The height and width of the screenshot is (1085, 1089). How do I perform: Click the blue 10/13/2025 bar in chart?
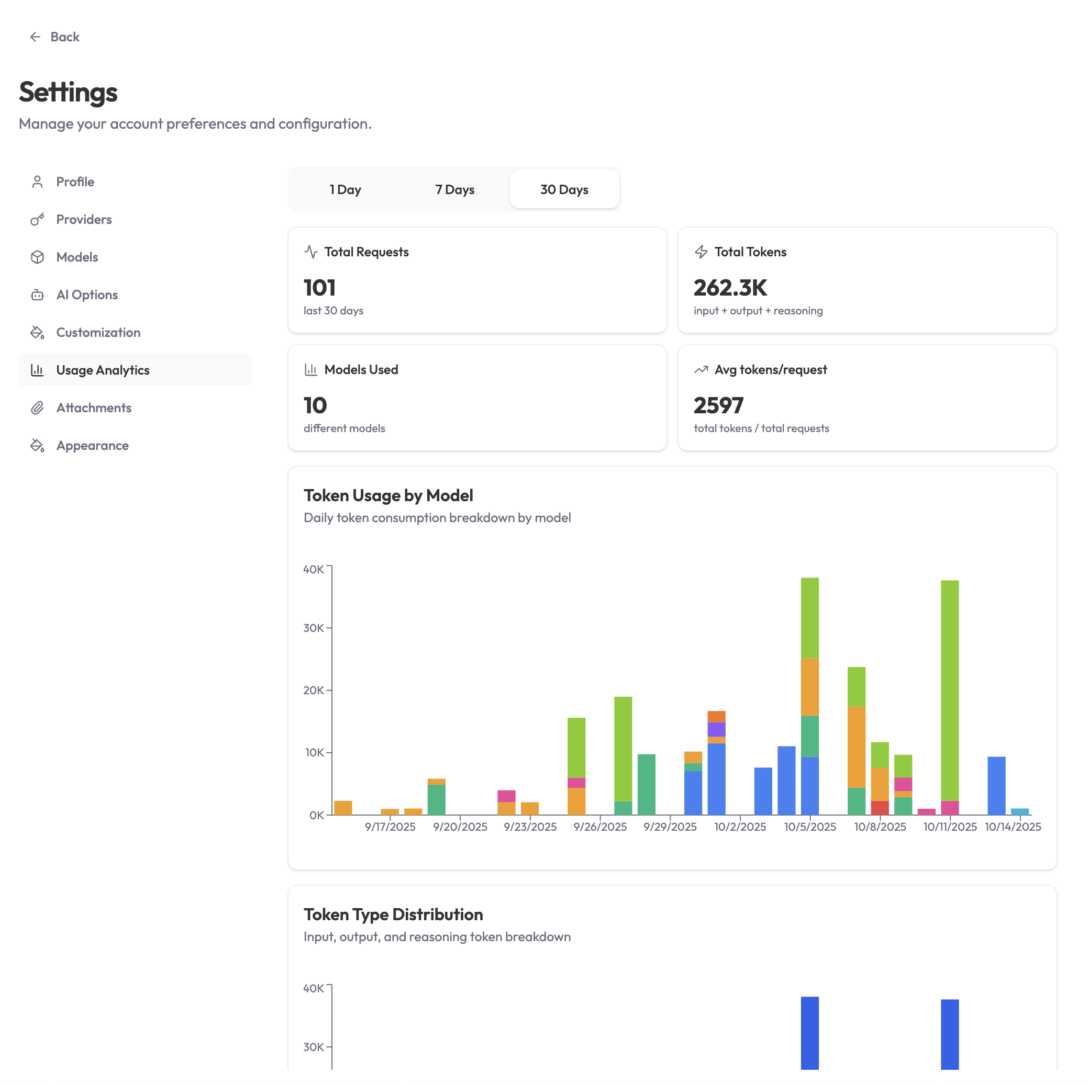tap(996, 786)
